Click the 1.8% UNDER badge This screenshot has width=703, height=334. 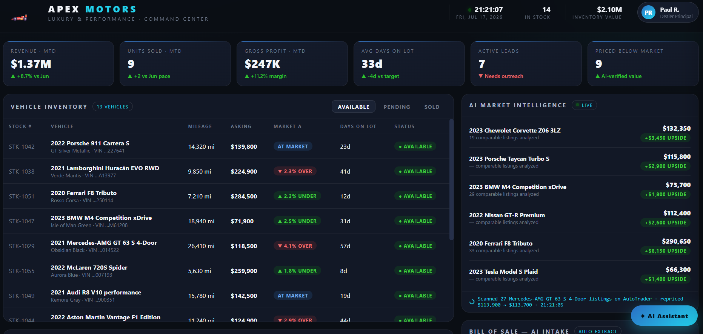point(297,271)
